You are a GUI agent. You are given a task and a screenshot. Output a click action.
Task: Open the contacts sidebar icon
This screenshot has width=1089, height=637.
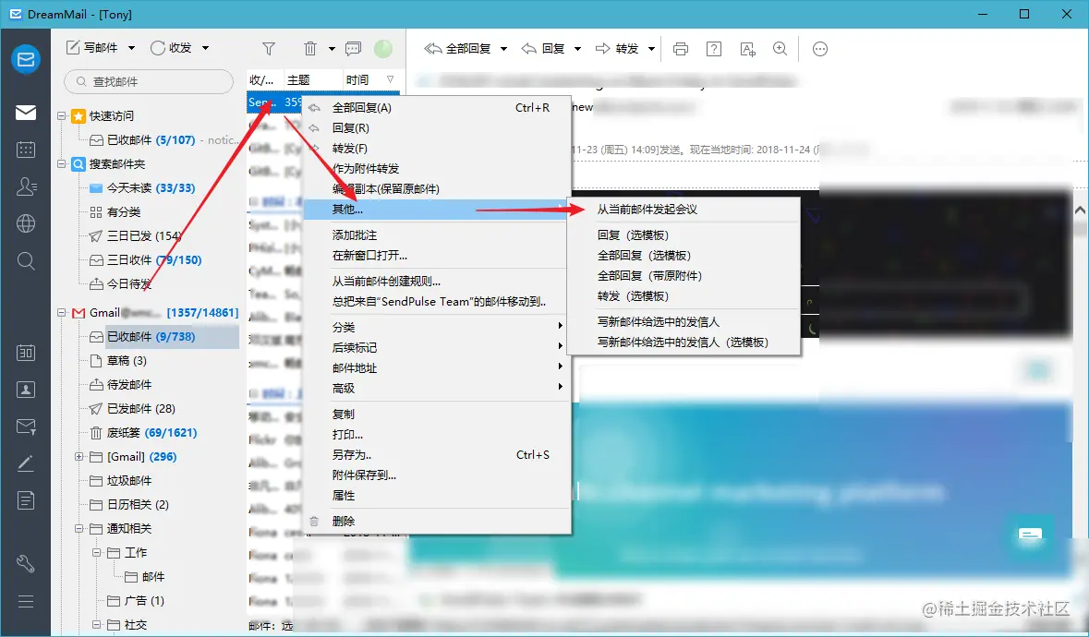pos(26,186)
